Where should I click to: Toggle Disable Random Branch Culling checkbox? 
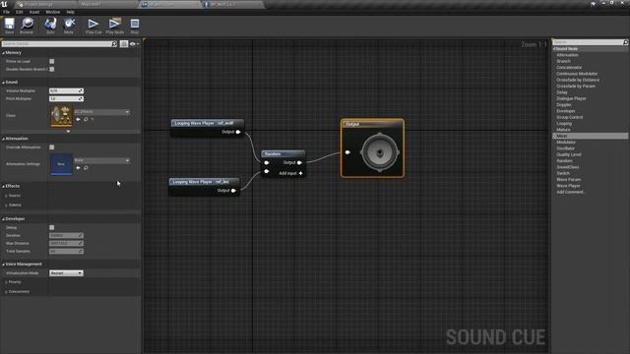[x=52, y=69]
